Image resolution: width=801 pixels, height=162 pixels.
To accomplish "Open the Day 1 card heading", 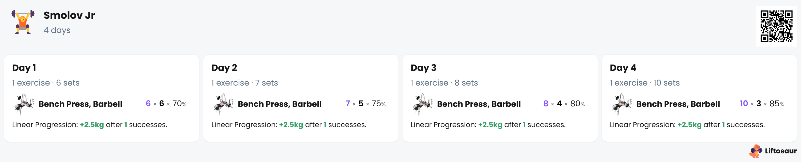I will [24, 68].
